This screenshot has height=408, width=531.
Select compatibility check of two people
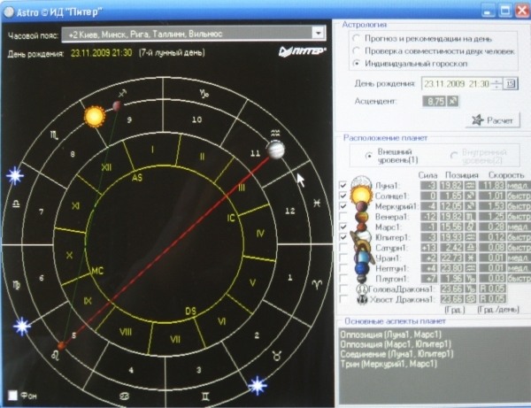tap(356, 50)
